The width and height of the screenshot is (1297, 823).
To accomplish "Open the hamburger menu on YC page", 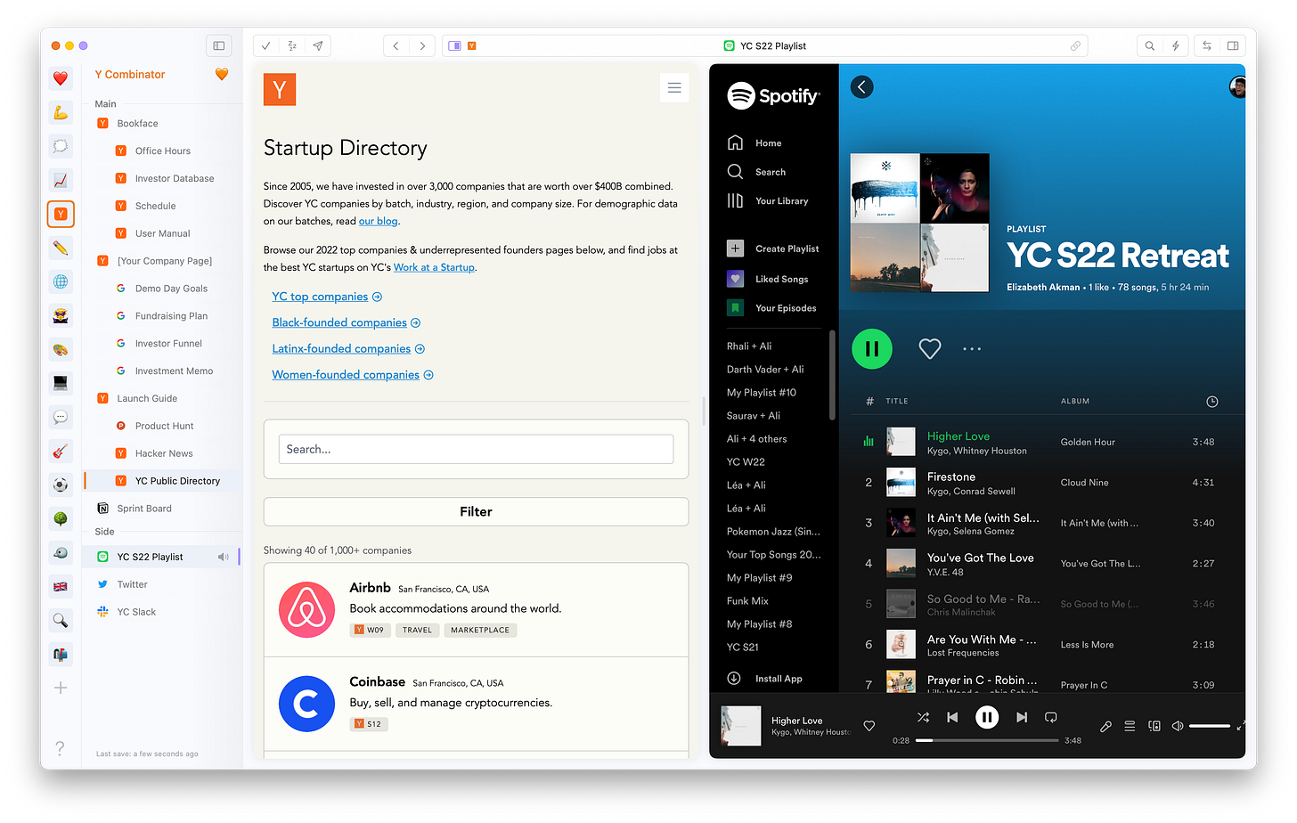I will [x=674, y=87].
